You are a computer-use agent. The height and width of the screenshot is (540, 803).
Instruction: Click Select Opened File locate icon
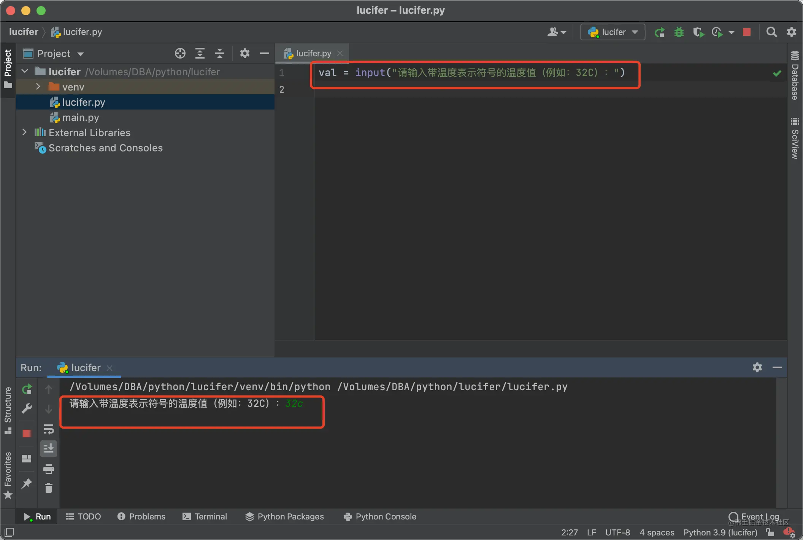coord(180,54)
